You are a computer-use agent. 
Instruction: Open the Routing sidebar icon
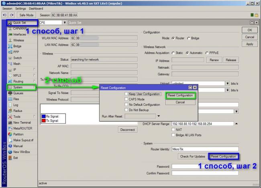[x=10, y=82]
